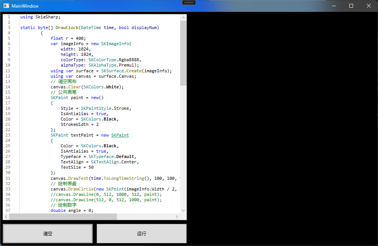Click the scroll-right arrow under the code editor
Viewport: 378px width, 246px height.
[177, 217]
